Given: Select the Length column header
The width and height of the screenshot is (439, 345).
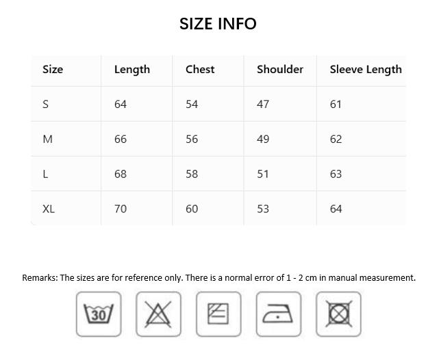Looking at the screenshot, I should tap(132, 70).
